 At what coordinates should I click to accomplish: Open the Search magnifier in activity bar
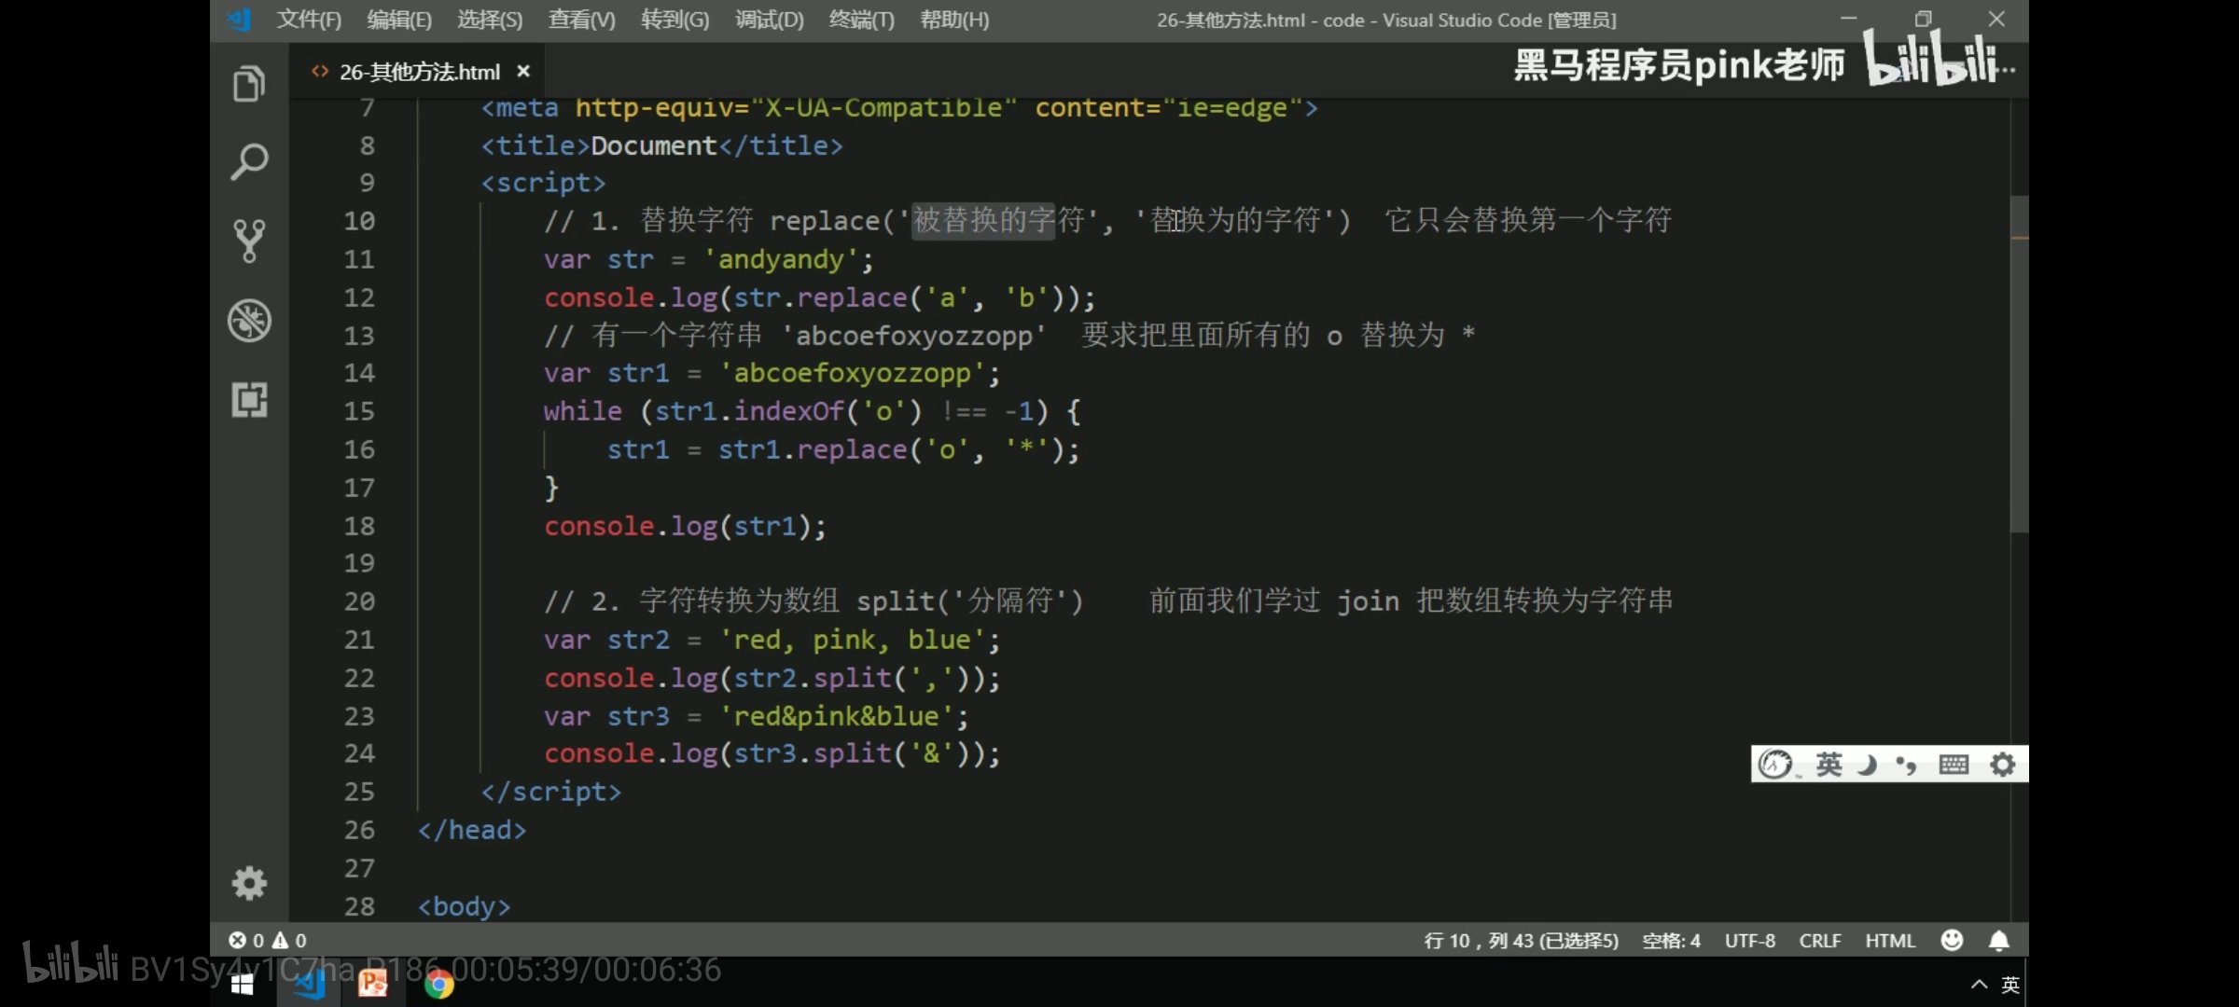coord(249,162)
